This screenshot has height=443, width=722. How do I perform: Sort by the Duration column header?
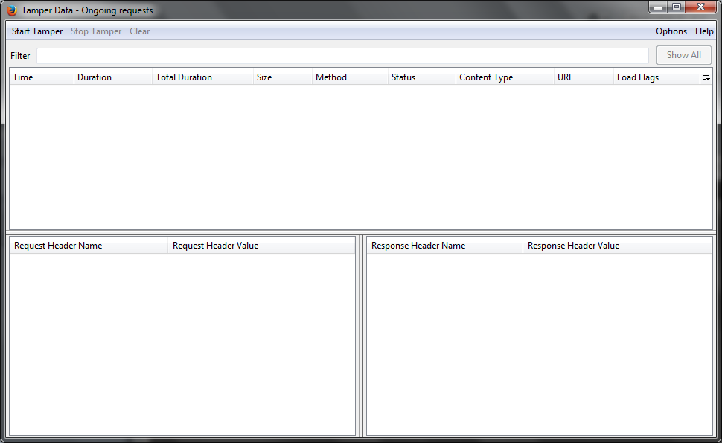tap(112, 77)
